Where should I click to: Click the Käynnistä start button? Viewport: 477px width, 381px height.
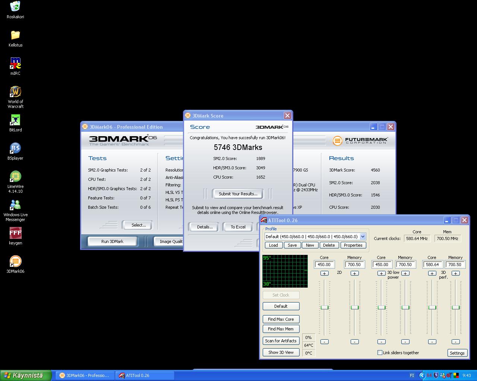pos(25,375)
